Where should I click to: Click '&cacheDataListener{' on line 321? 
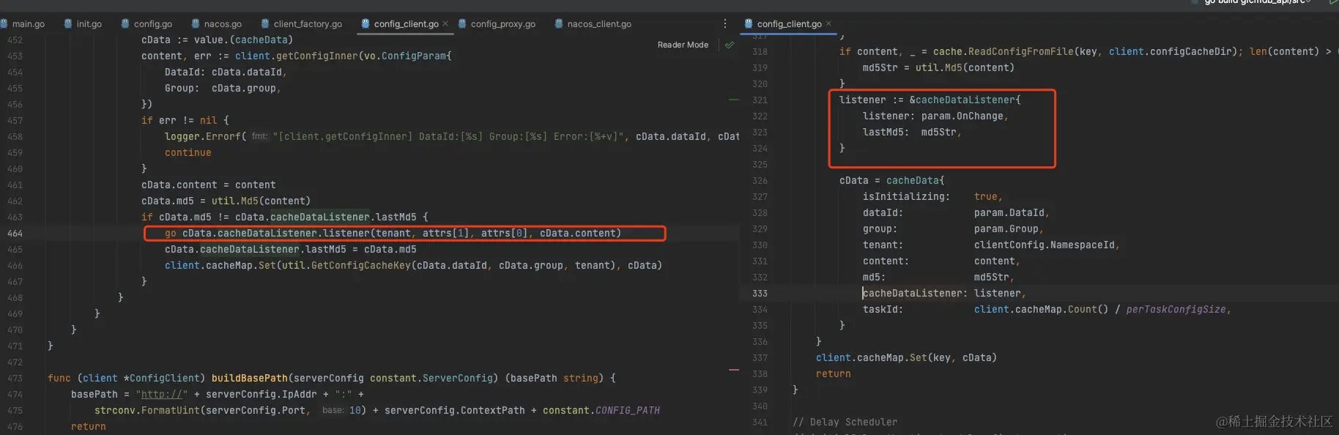click(965, 100)
